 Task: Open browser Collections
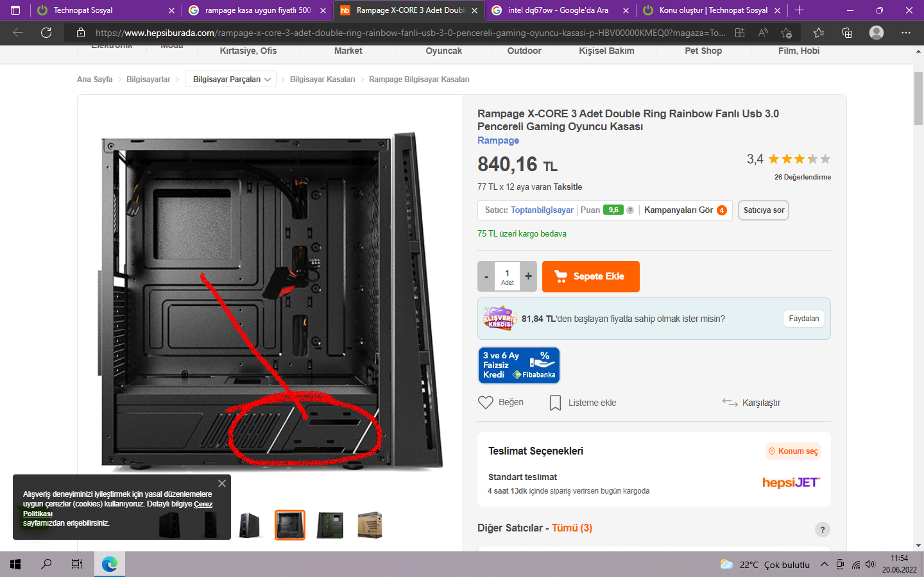click(x=847, y=33)
